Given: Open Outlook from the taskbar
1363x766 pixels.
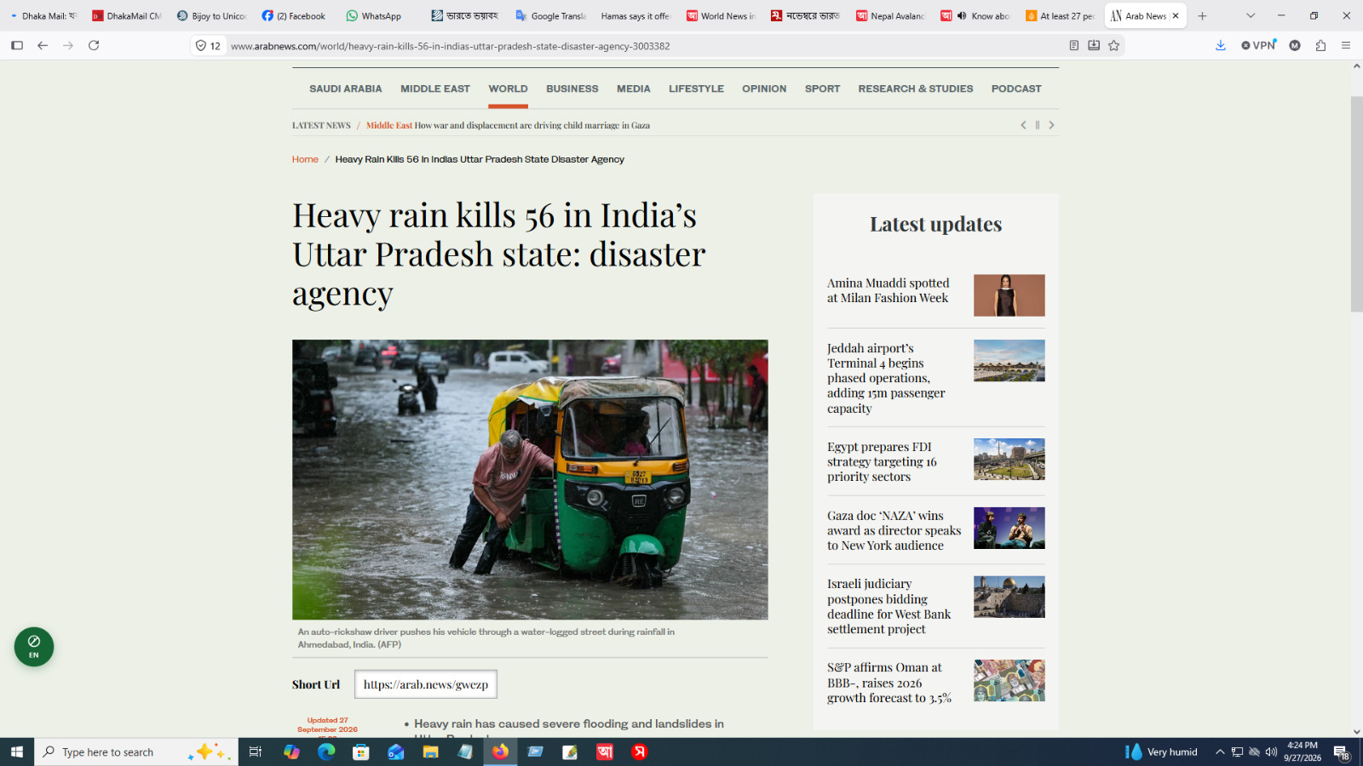Looking at the screenshot, I should click(x=396, y=752).
